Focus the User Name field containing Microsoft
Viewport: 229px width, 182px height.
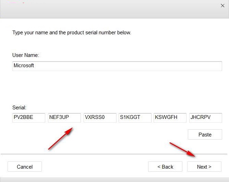(117, 66)
